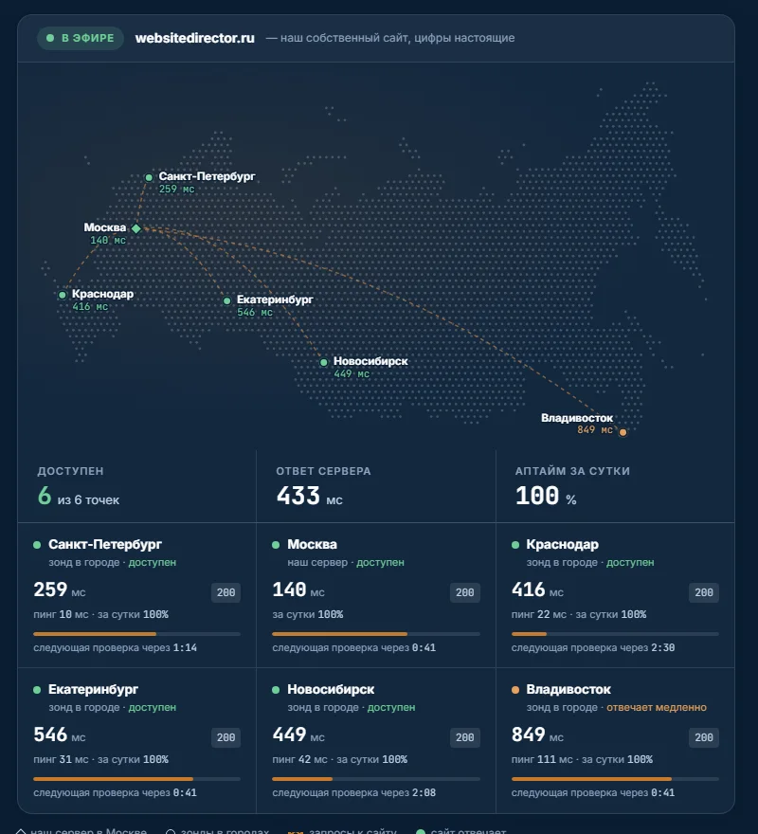The width and height of the screenshot is (758, 834).
Task: Click the «Санкт-Петербург» map label
Action: point(207,176)
